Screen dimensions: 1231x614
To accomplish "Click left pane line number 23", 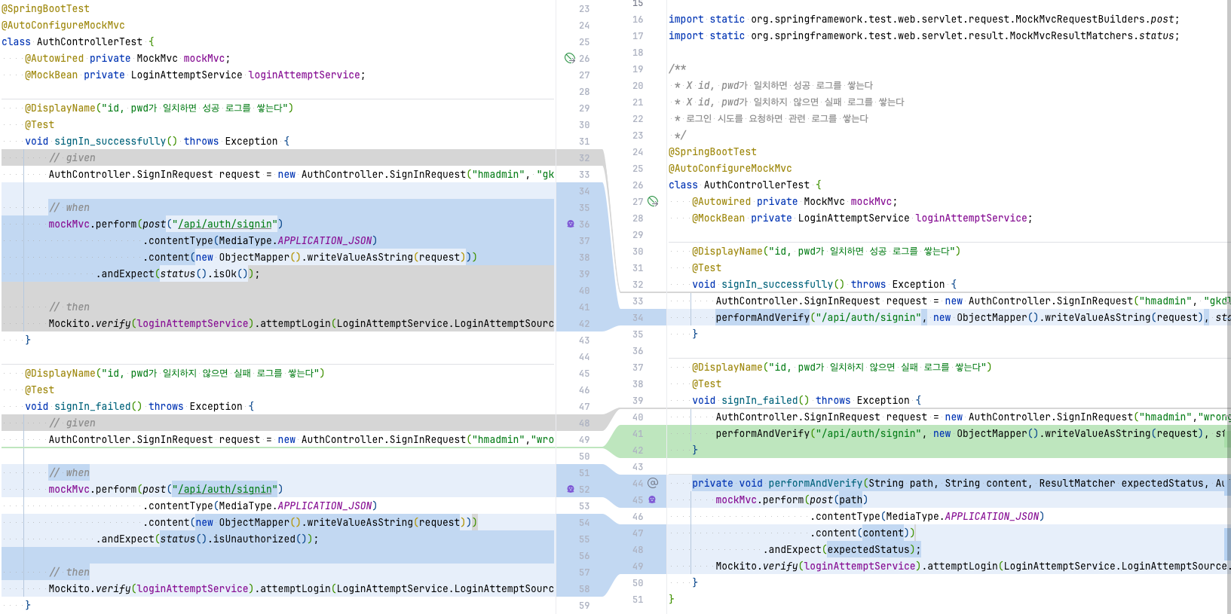I will (x=584, y=8).
